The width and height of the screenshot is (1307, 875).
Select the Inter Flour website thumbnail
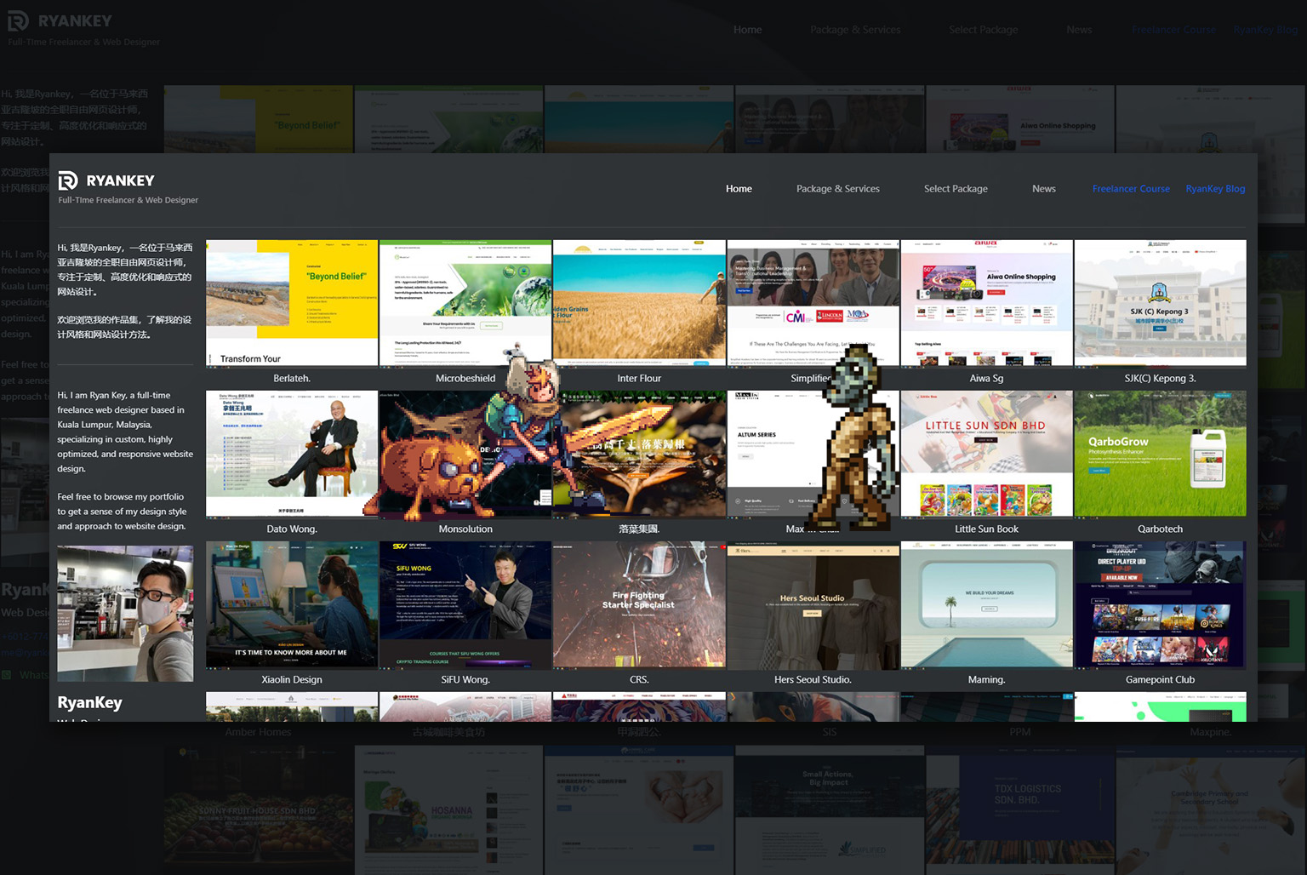pos(639,302)
